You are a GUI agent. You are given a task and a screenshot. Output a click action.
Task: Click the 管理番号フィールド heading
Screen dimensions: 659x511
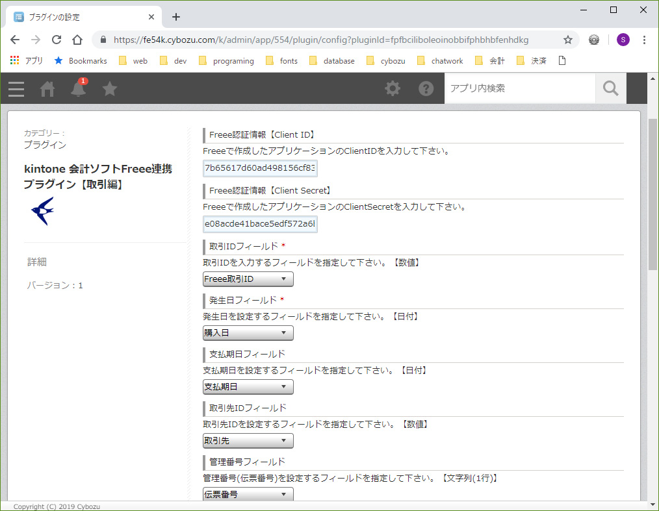tap(247, 462)
